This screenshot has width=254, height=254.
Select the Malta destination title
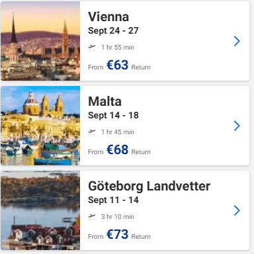(105, 101)
